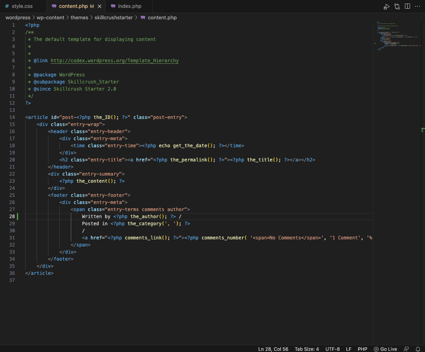Click the closing </header> tag
Screen dimensions: 425x352
click(61, 167)
